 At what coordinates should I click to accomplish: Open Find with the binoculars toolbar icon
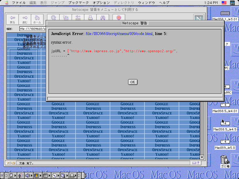coord(103,17)
